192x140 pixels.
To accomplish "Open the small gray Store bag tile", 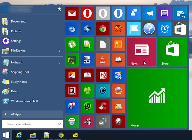I will tap(180, 29).
